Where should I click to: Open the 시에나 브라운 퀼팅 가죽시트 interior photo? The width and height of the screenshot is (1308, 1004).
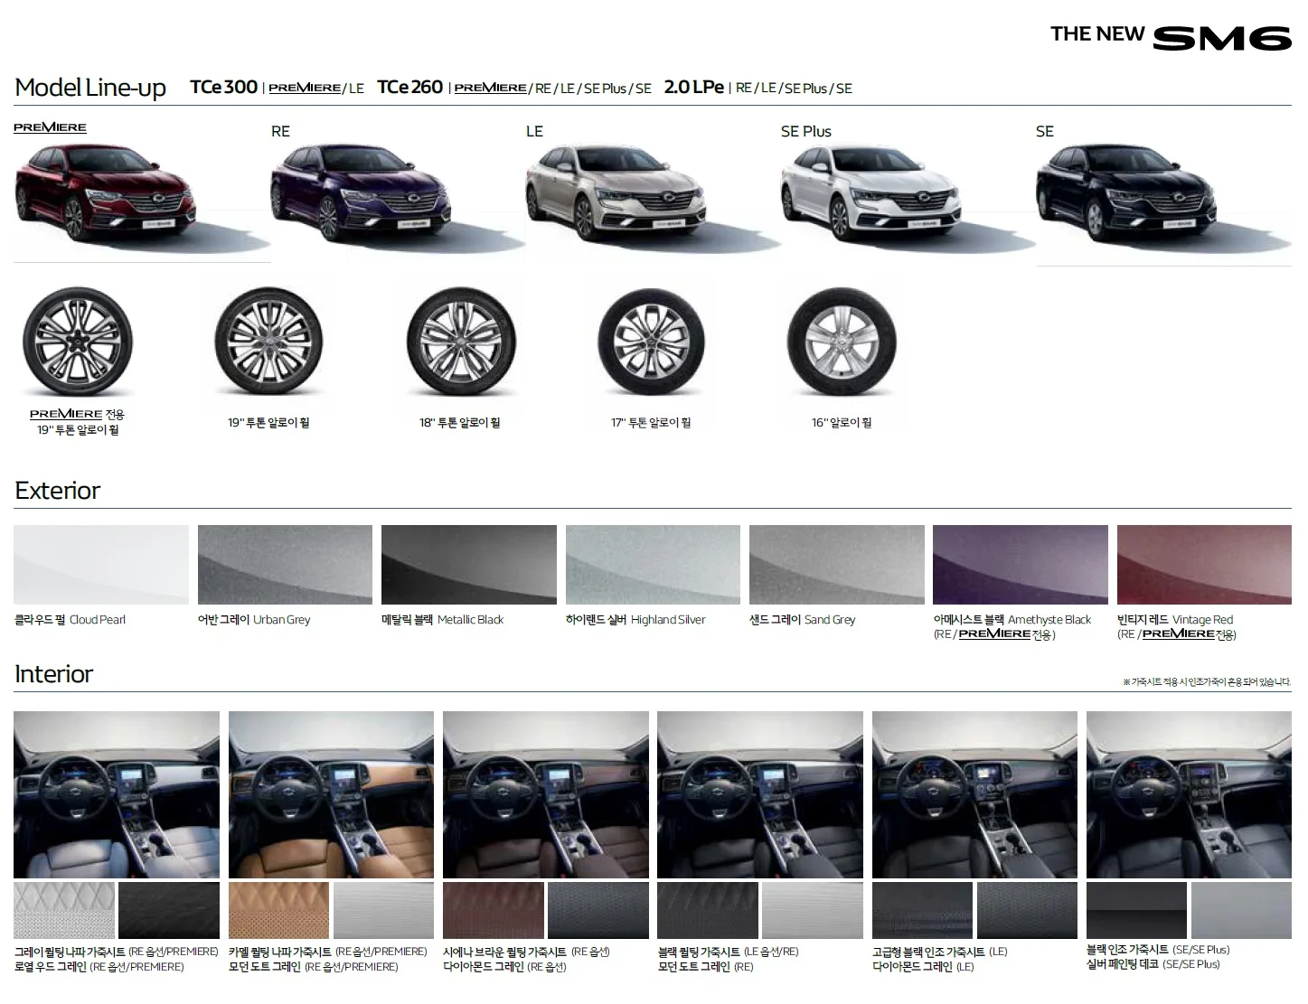click(546, 794)
